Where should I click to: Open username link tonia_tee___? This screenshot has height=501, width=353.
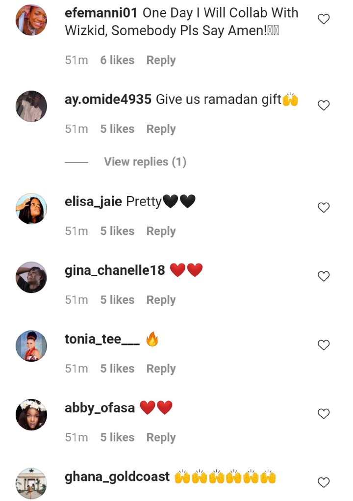coord(102,340)
